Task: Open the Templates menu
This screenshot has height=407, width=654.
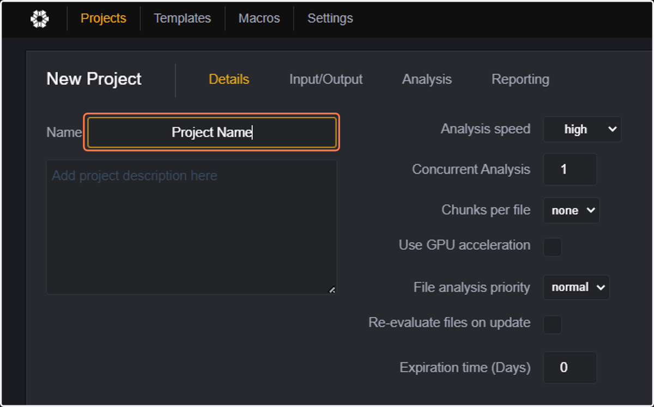Action: (182, 18)
